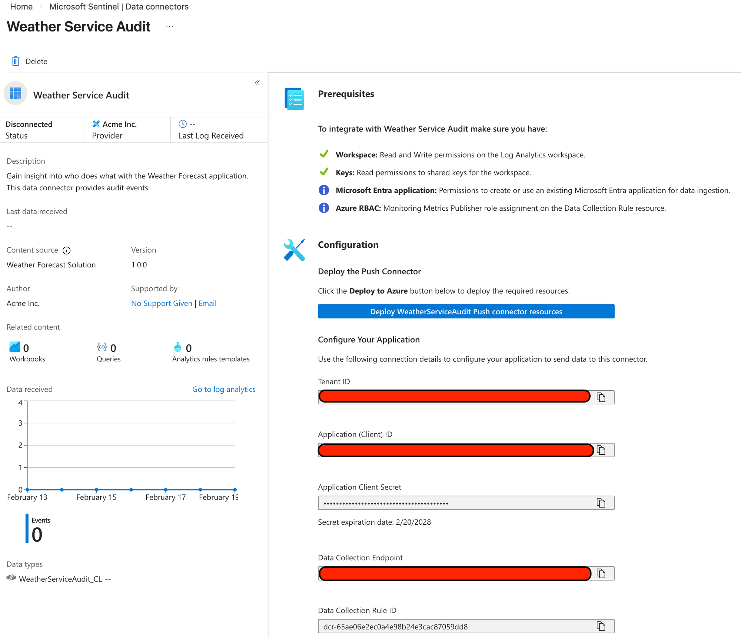Click the Content source info icon
Screen dimensions: 741x638
[67, 251]
